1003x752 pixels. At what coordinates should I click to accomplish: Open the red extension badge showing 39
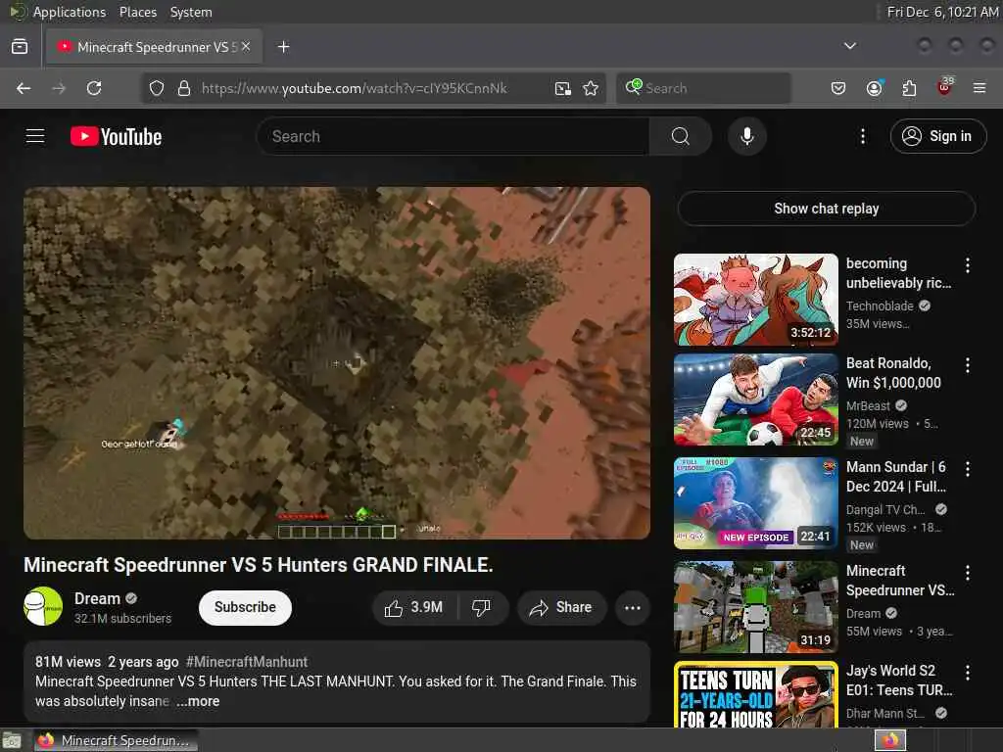point(944,87)
